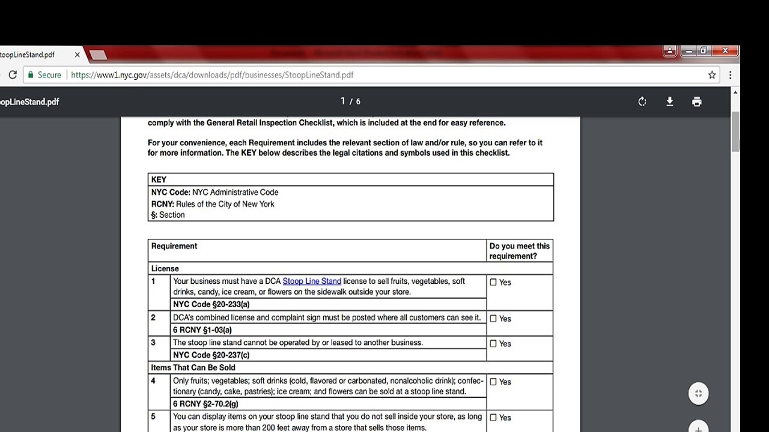
Task: Click the 6 RCNY §2-70.2(g) citation
Action: coord(205,404)
